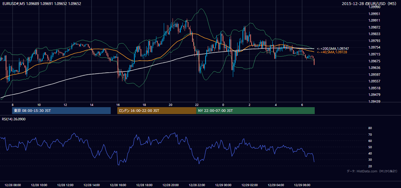Click the 40 SMA 1.09728 label
The image size is (401, 188).
332,52
